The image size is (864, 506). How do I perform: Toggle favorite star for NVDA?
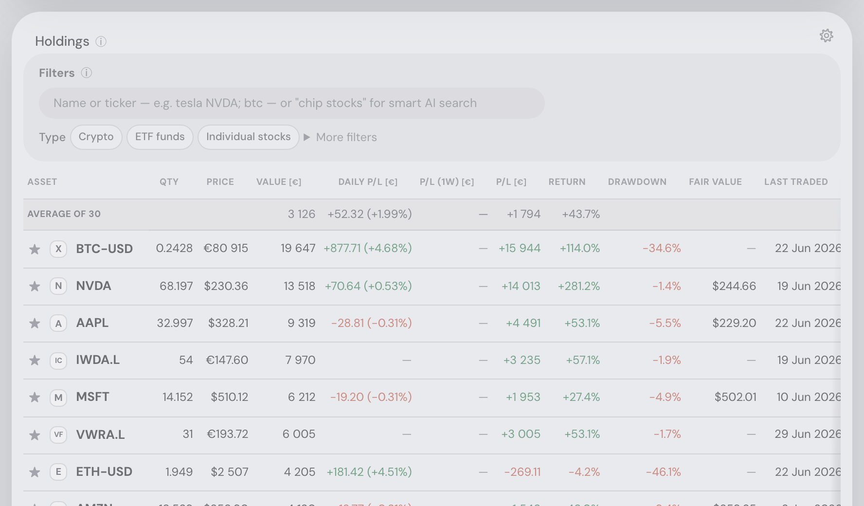coord(35,286)
